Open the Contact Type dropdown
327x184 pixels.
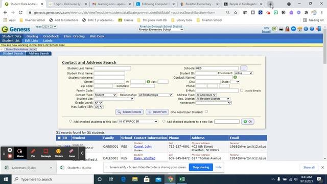pos(105,95)
